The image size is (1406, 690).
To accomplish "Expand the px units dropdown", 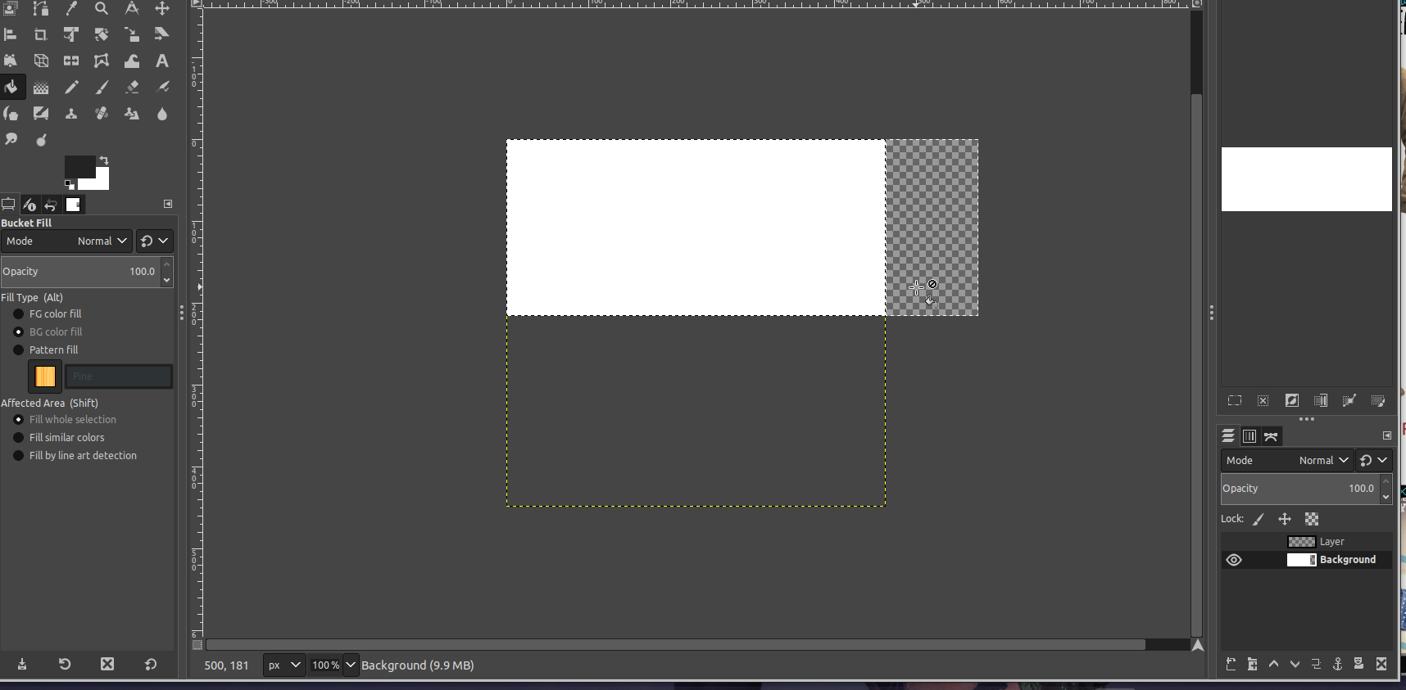I will tap(283, 665).
